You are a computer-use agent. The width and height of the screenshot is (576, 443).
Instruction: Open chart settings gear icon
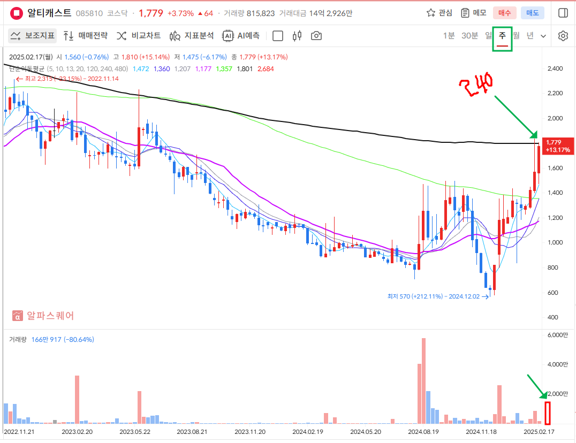click(563, 36)
